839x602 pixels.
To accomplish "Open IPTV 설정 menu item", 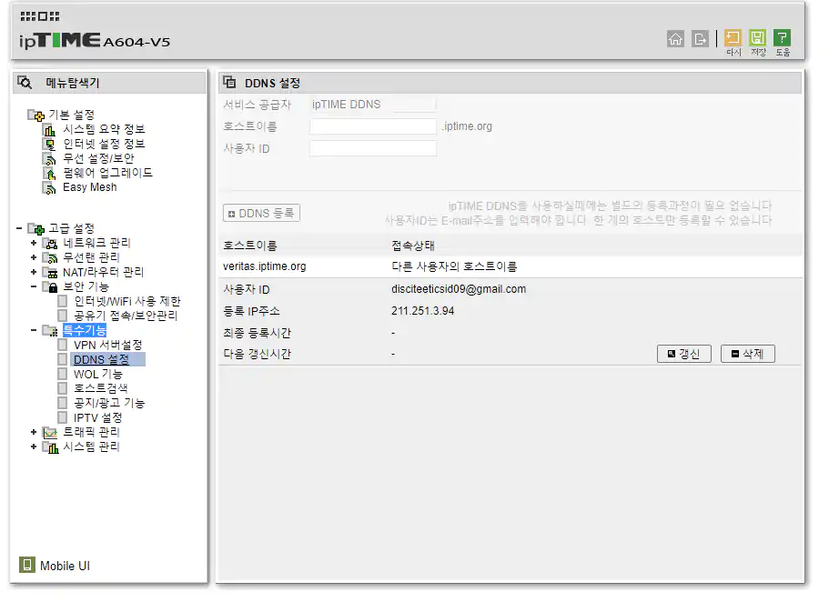I will pyautogui.click(x=98, y=417).
